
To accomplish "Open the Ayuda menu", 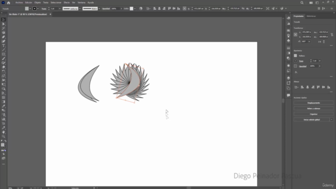I will (x=91, y=3).
